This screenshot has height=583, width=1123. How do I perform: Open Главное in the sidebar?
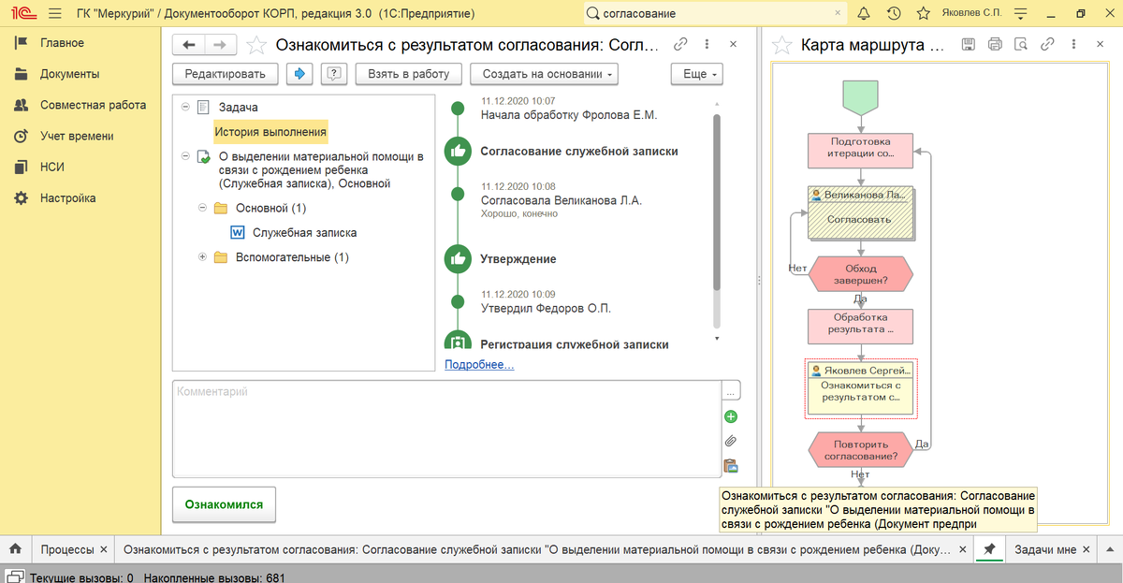62,43
